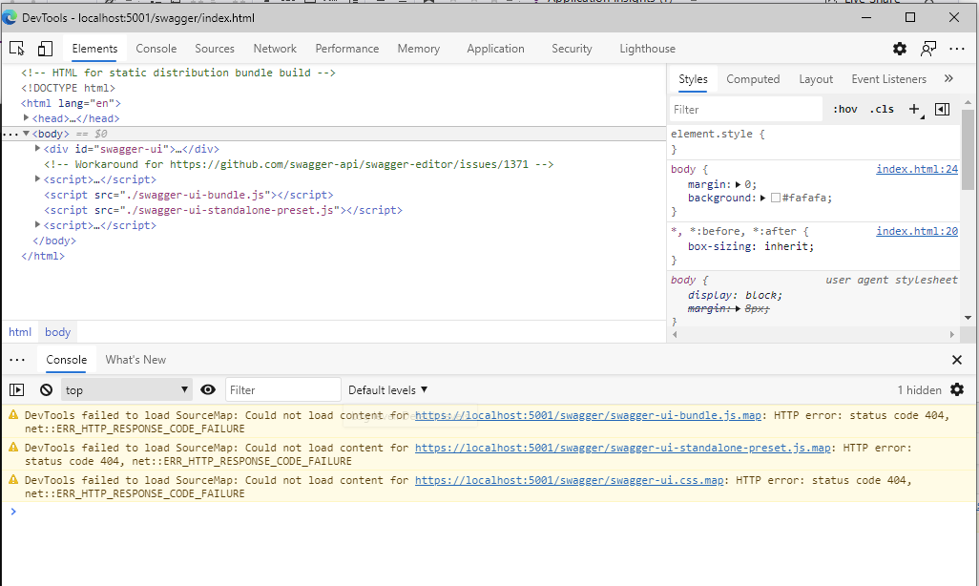Expand the swagger-ui div node
Viewport: 979px width, 586px height.
[37, 148]
